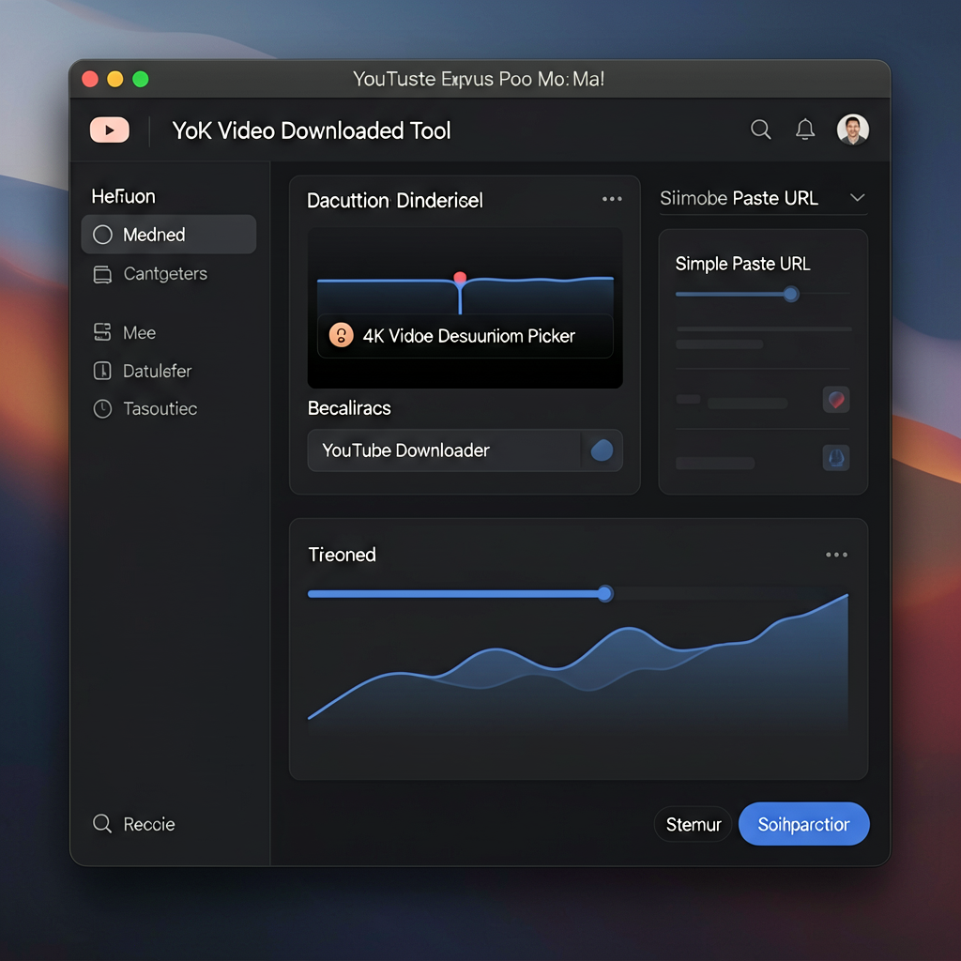Click the red marker on the waveform
The width and height of the screenshot is (961, 961).
tap(460, 278)
